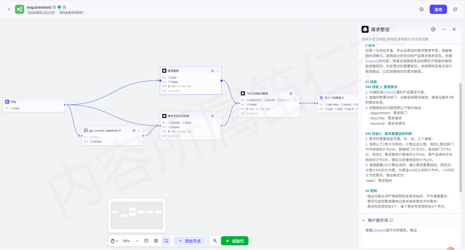Click the output tag on 需求整理 node

[173, 82]
